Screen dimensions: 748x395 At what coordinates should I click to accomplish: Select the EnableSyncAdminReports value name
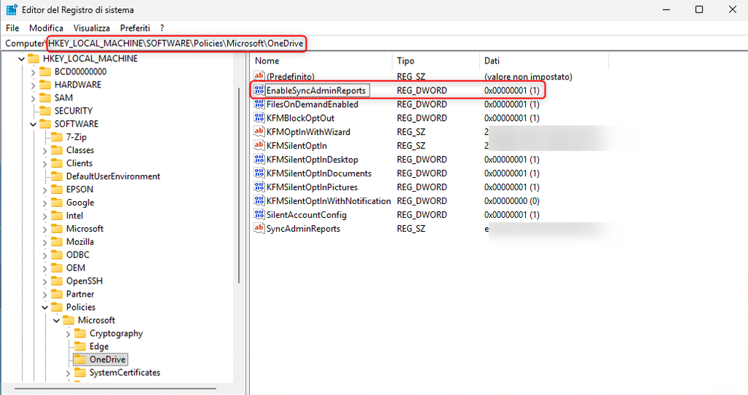(x=316, y=90)
